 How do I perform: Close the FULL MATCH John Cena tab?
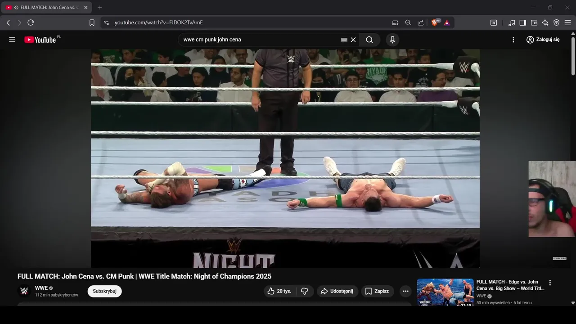click(86, 8)
